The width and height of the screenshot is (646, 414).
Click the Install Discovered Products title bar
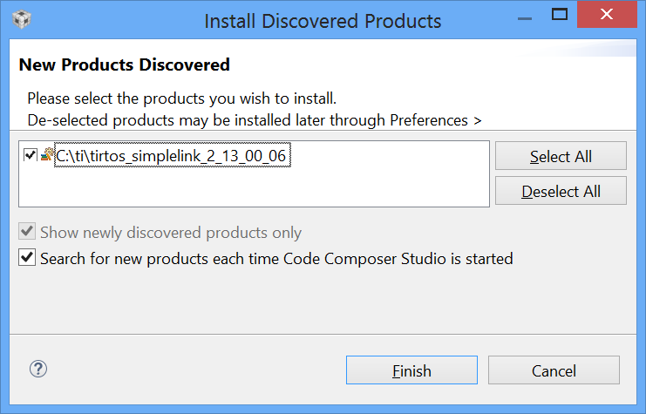323,20
